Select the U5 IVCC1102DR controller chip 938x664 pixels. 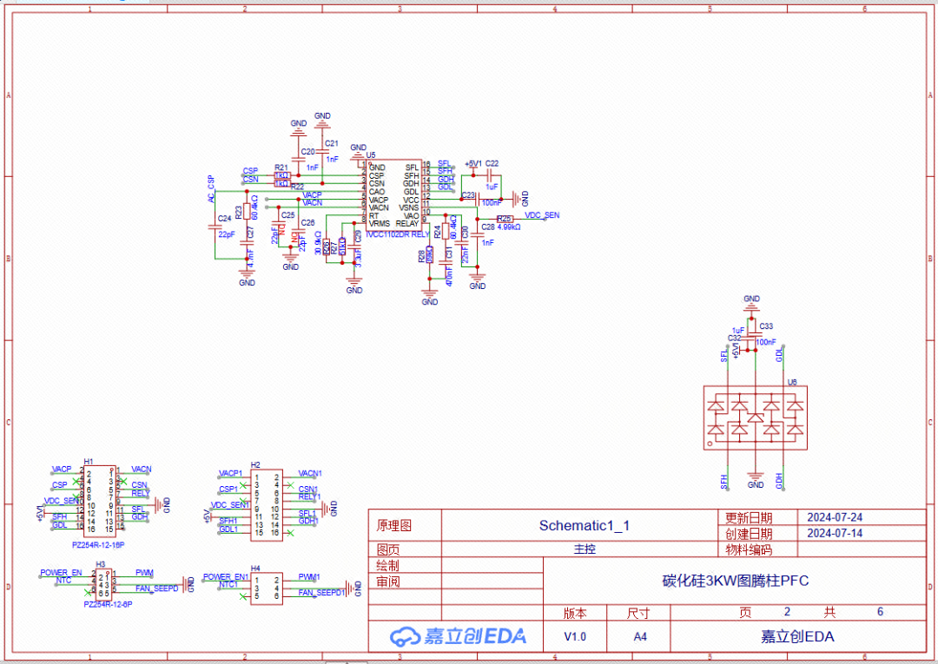[393, 196]
